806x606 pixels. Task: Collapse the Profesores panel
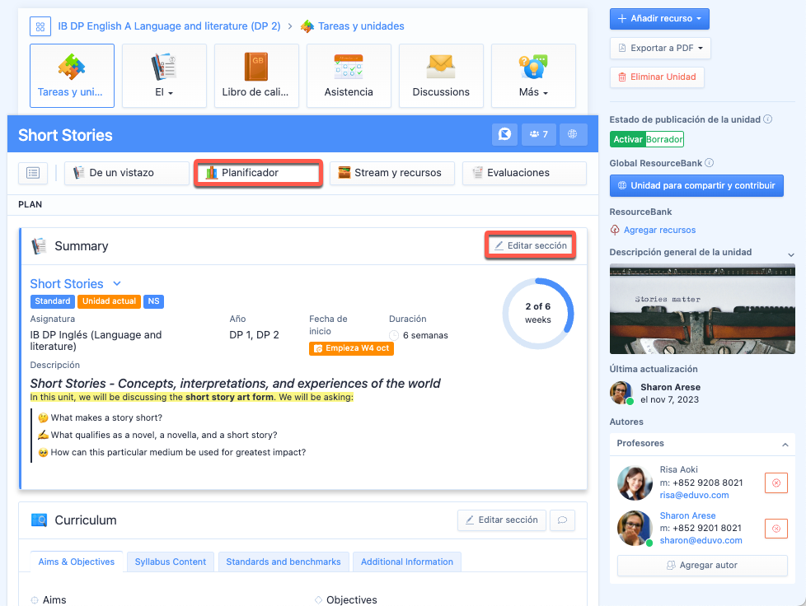784,444
